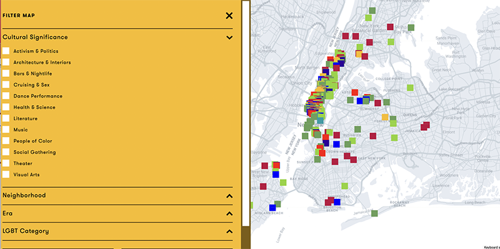Check the Activism & Politics filter
The width and height of the screenshot is (500, 249).
coord(6,51)
